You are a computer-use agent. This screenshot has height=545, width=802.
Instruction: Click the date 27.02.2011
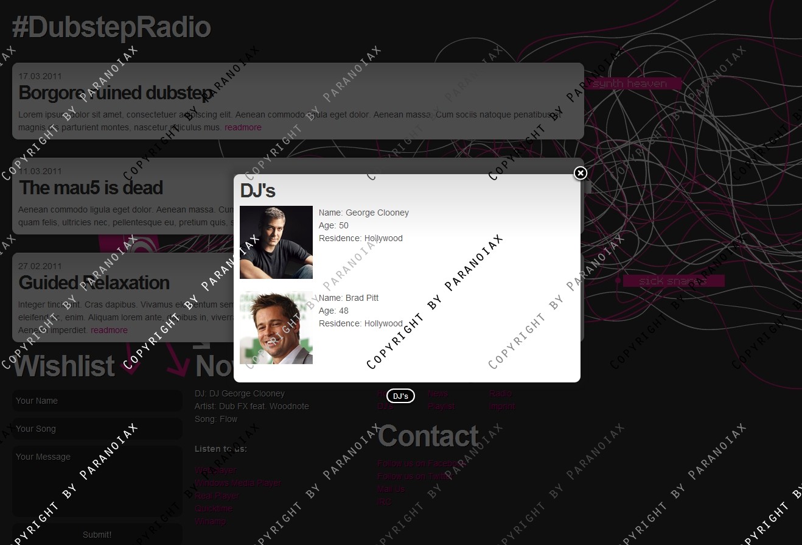40,266
